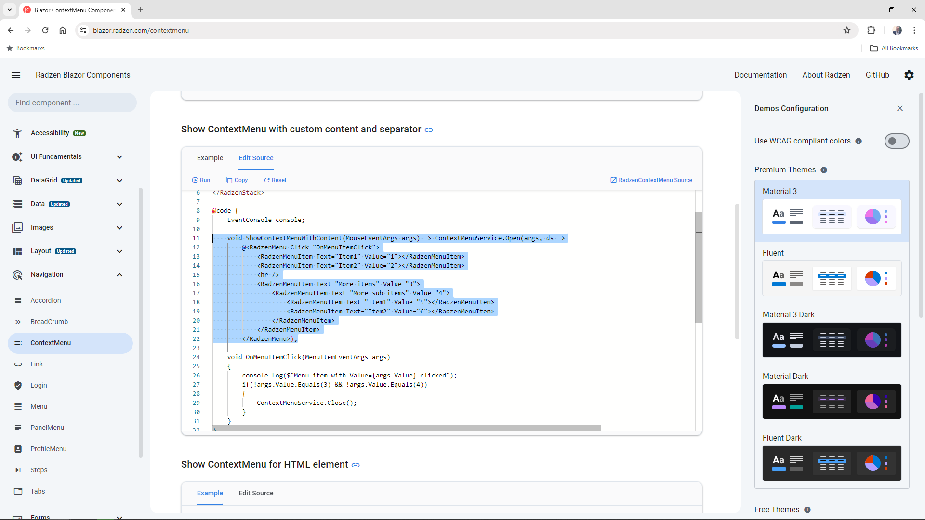Select Edit Source tab of custom content demo
The width and height of the screenshot is (925, 520).
[x=256, y=158]
